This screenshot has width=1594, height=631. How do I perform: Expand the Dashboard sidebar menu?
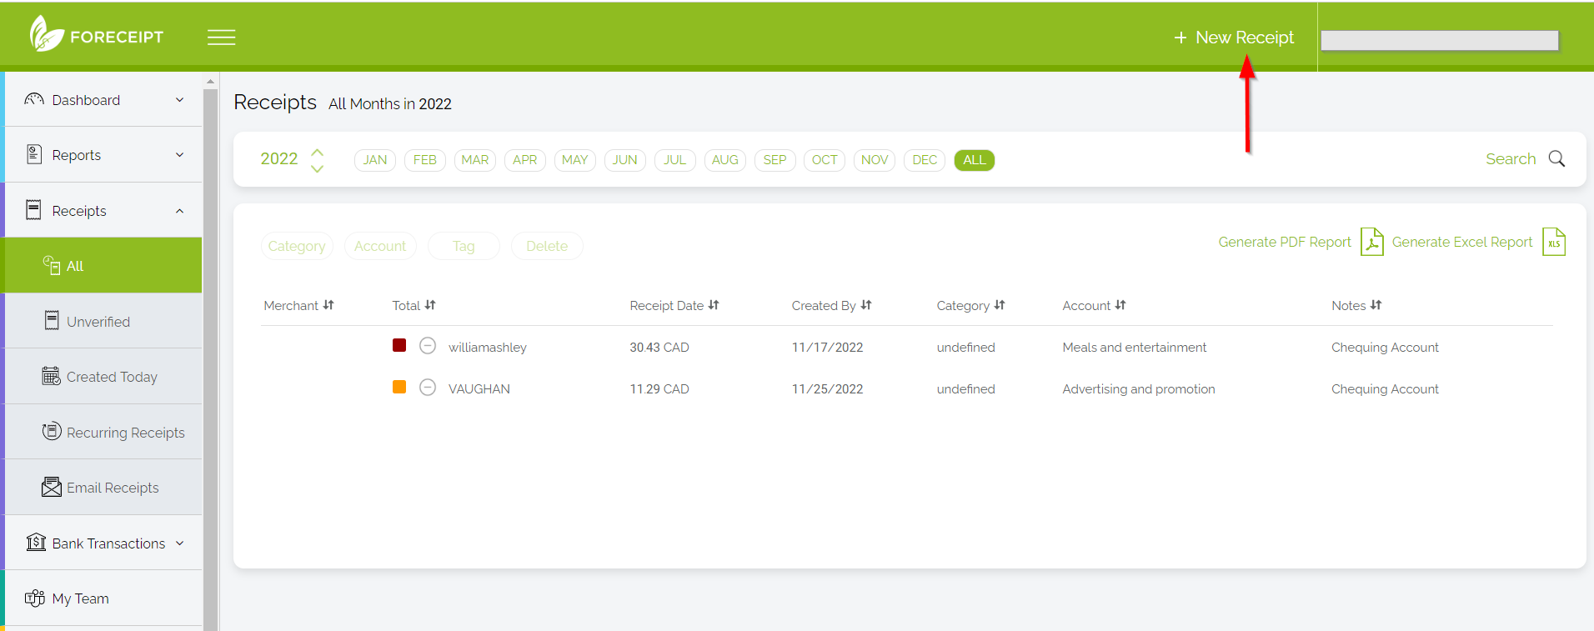(103, 100)
